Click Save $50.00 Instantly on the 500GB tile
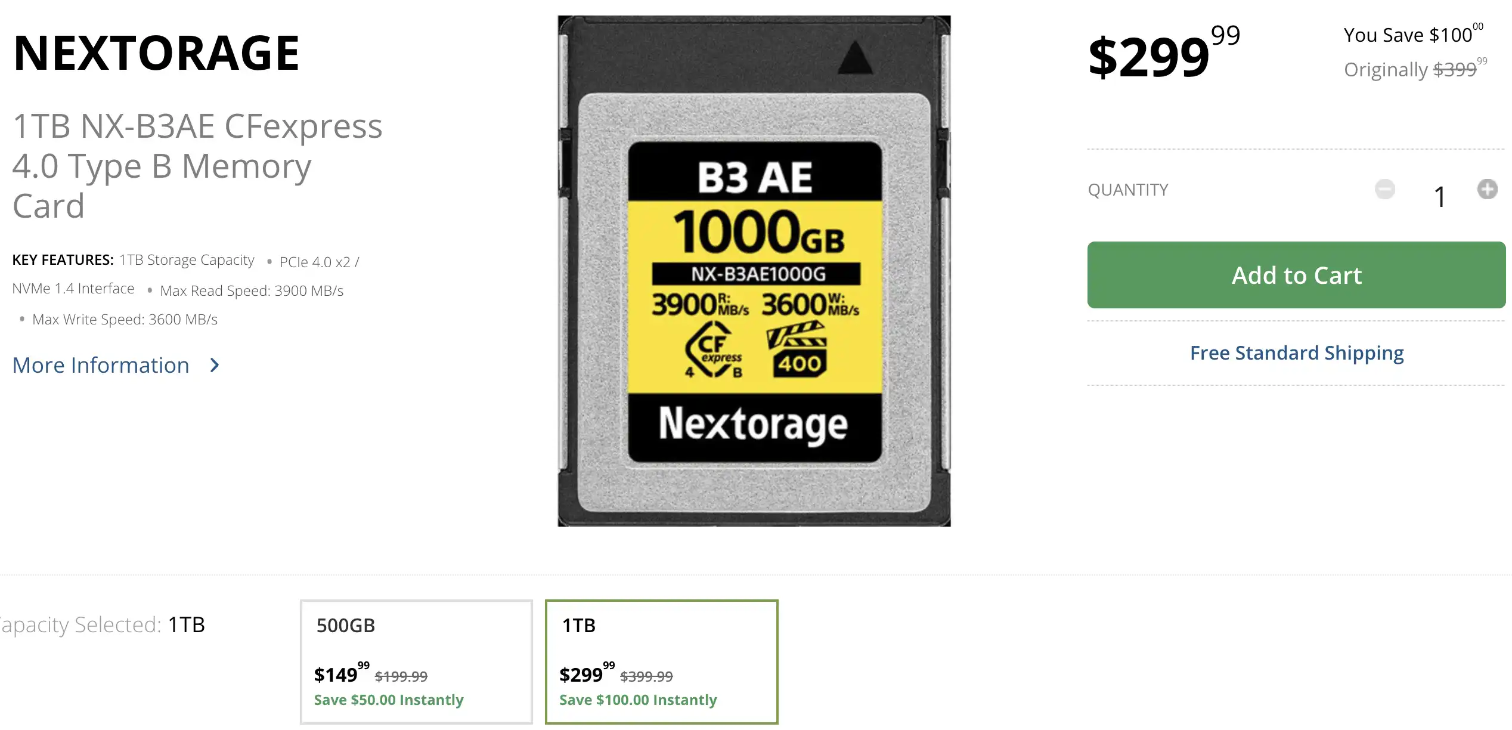 (389, 700)
